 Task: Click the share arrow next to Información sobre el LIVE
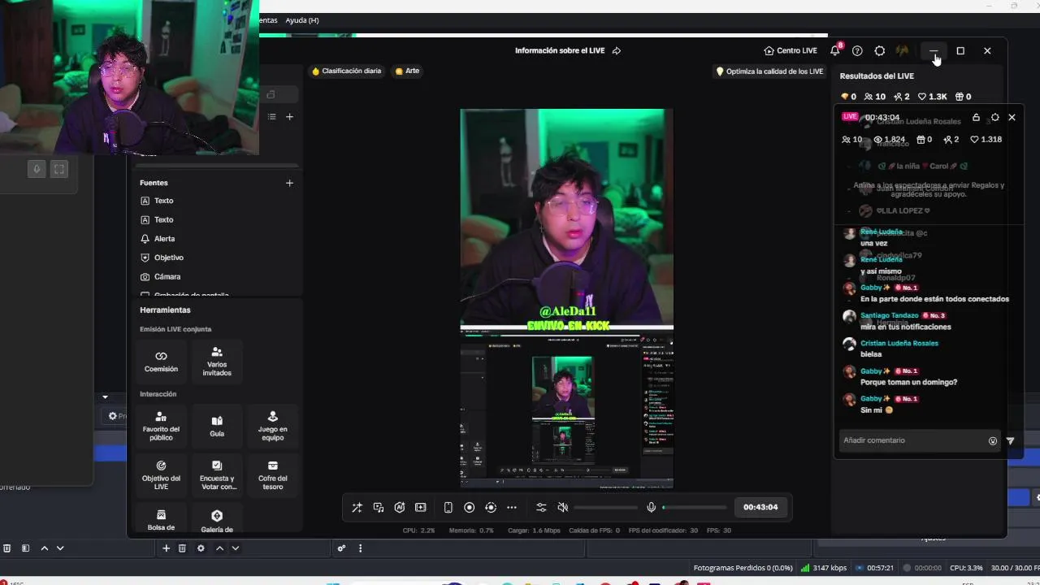coord(617,50)
